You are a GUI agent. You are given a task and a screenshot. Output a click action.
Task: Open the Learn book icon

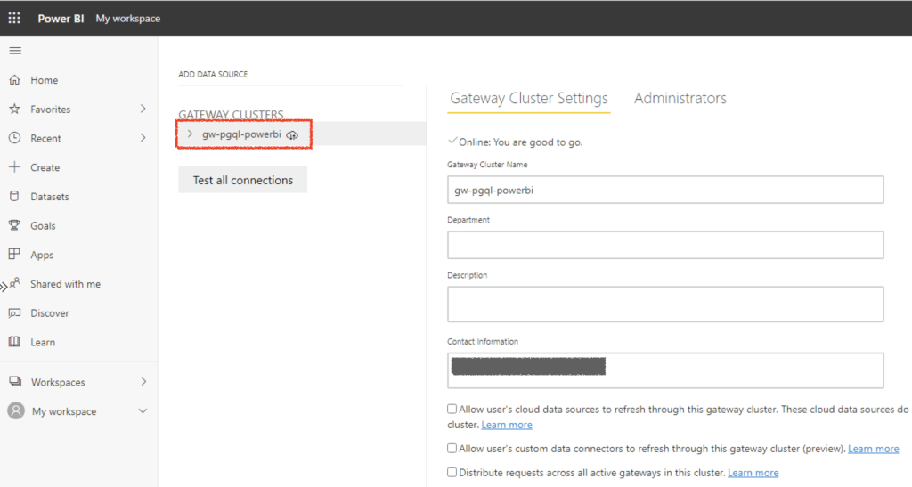tap(14, 342)
